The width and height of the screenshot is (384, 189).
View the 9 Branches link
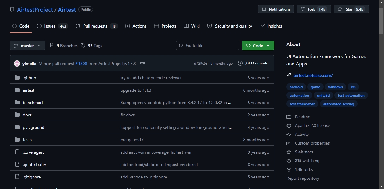[x=63, y=46]
